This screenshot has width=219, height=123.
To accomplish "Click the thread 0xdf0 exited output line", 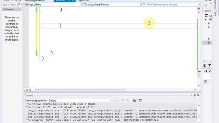I will 61,107.
